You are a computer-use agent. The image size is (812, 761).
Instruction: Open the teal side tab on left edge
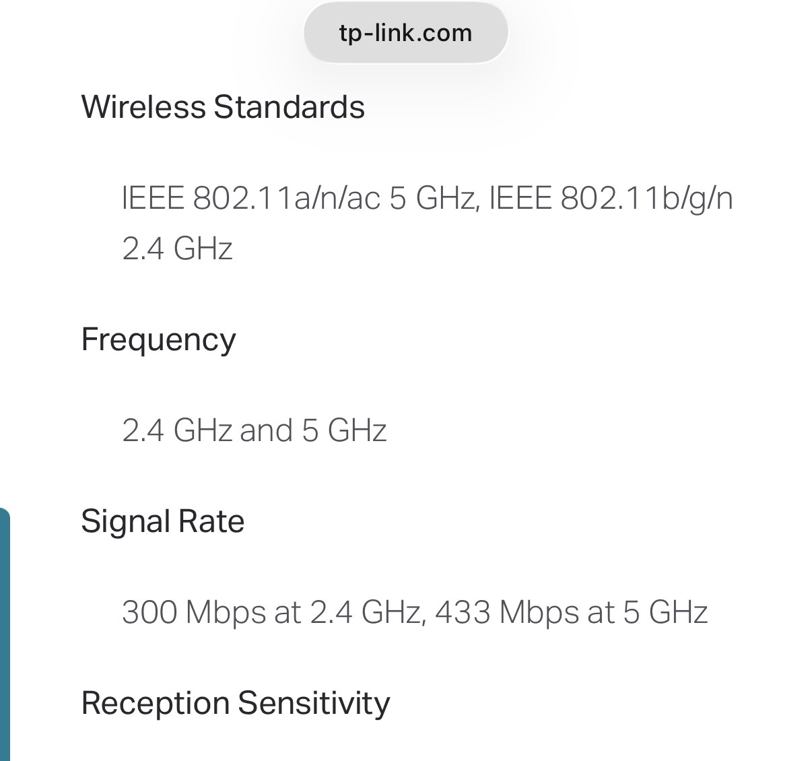(x=5, y=634)
